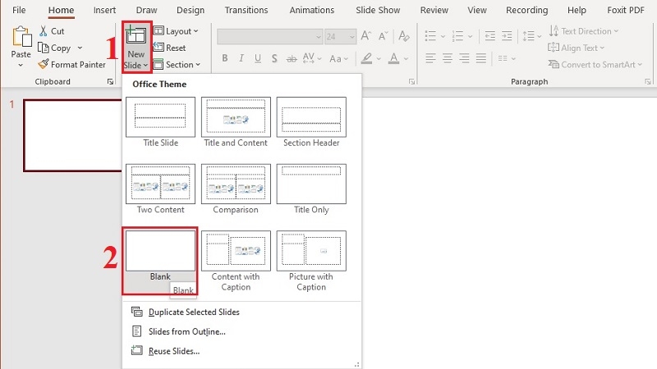Click the Cut scissors icon
Screen dimensions: 657x369
point(44,31)
